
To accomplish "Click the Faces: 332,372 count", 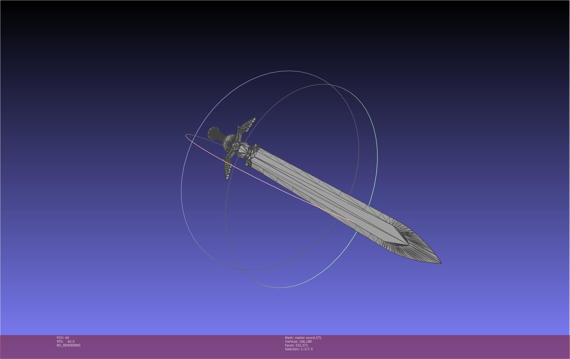I will [x=296, y=345].
